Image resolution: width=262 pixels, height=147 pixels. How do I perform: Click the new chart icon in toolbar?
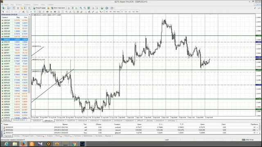(3, 8)
